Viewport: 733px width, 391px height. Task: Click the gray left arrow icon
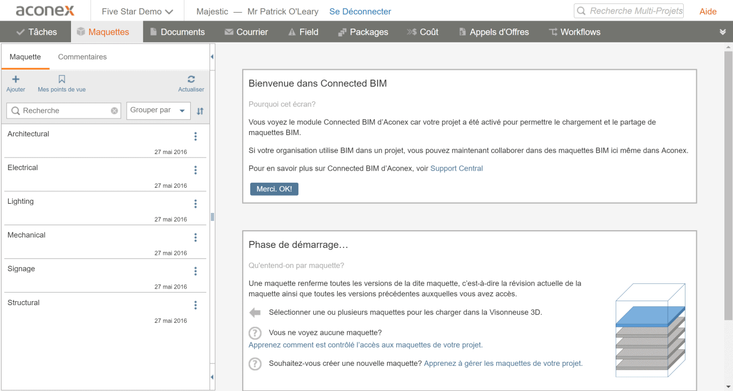[x=255, y=313]
